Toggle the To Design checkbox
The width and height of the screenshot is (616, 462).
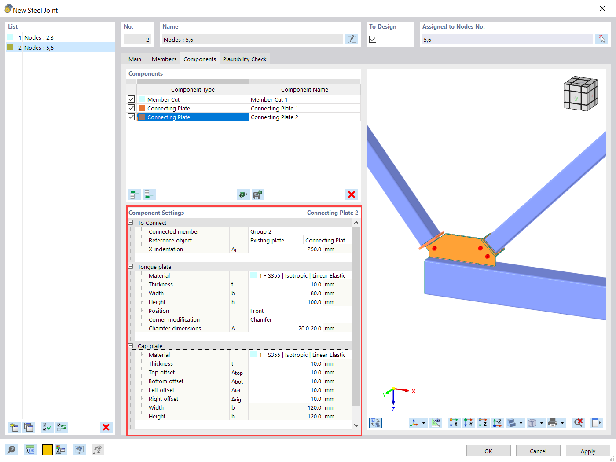tap(373, 39)
